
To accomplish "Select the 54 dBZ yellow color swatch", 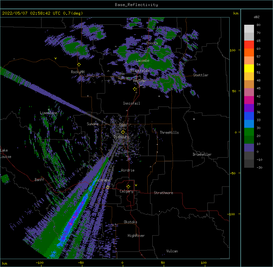I will click(x=249, y=68).
